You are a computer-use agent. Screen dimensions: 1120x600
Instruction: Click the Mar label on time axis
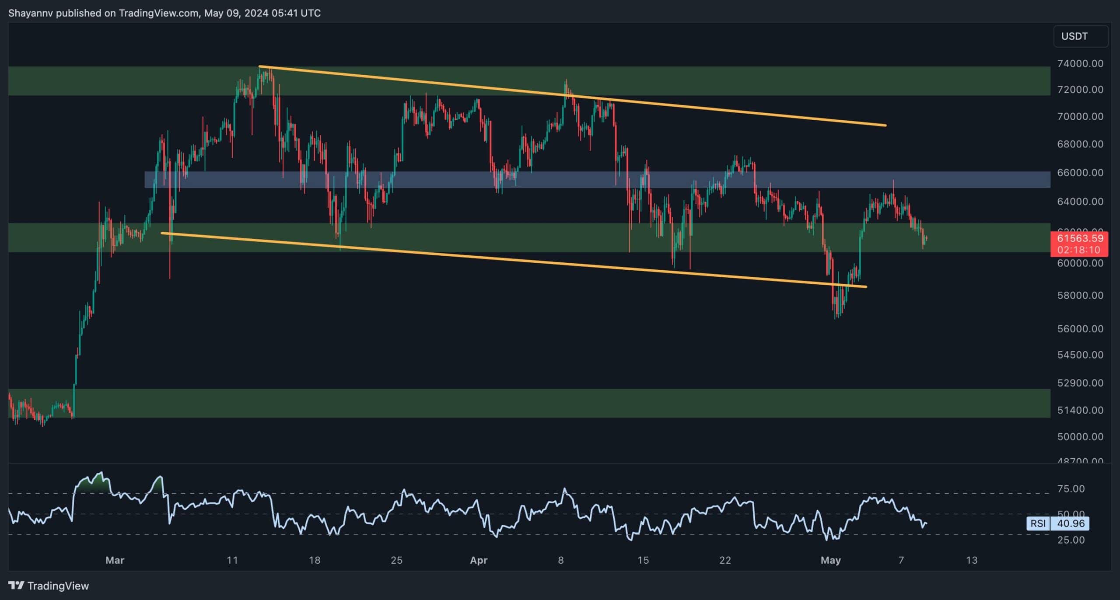pos(115,560)
